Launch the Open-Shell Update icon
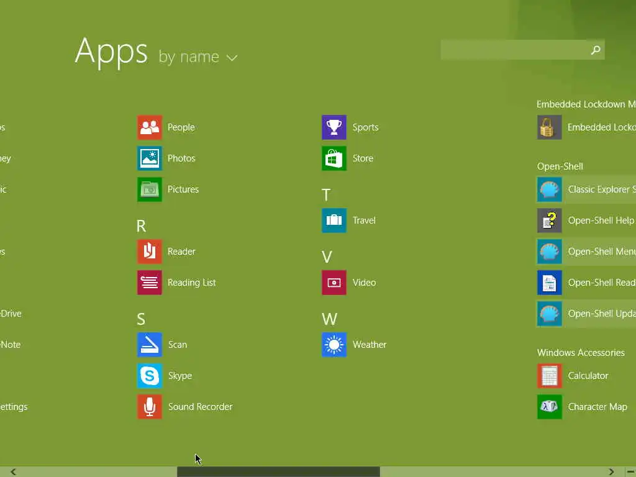 [x=550, y=314]
